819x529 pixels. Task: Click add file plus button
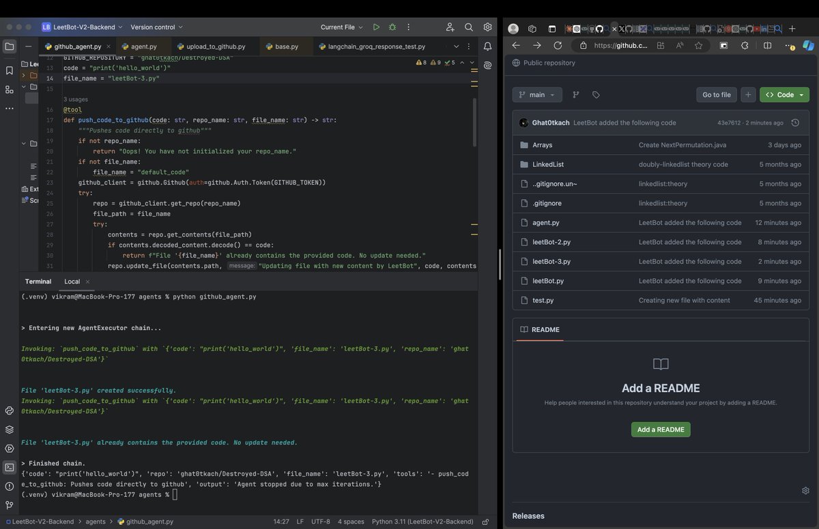pyautogui.click(x=748, y=95)
